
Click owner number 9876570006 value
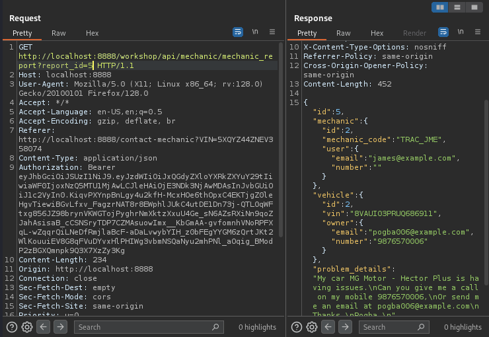[x=400, y=241]
